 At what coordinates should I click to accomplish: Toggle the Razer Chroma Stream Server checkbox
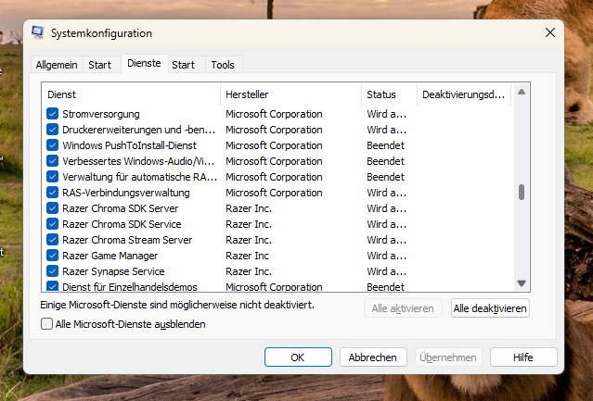tap(53, 240)
